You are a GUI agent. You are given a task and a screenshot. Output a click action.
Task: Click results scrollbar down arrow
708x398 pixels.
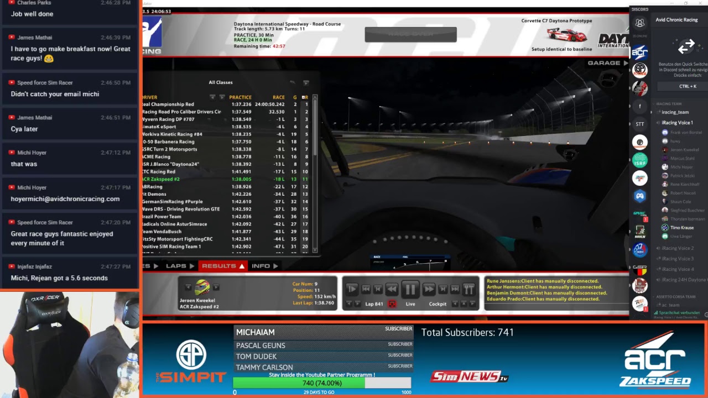click(x=316, y=251)
